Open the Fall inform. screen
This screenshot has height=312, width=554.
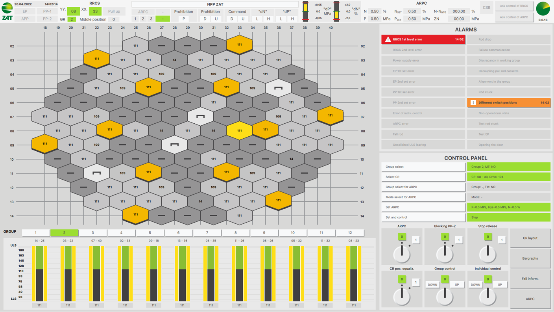[x=530, y=279]
